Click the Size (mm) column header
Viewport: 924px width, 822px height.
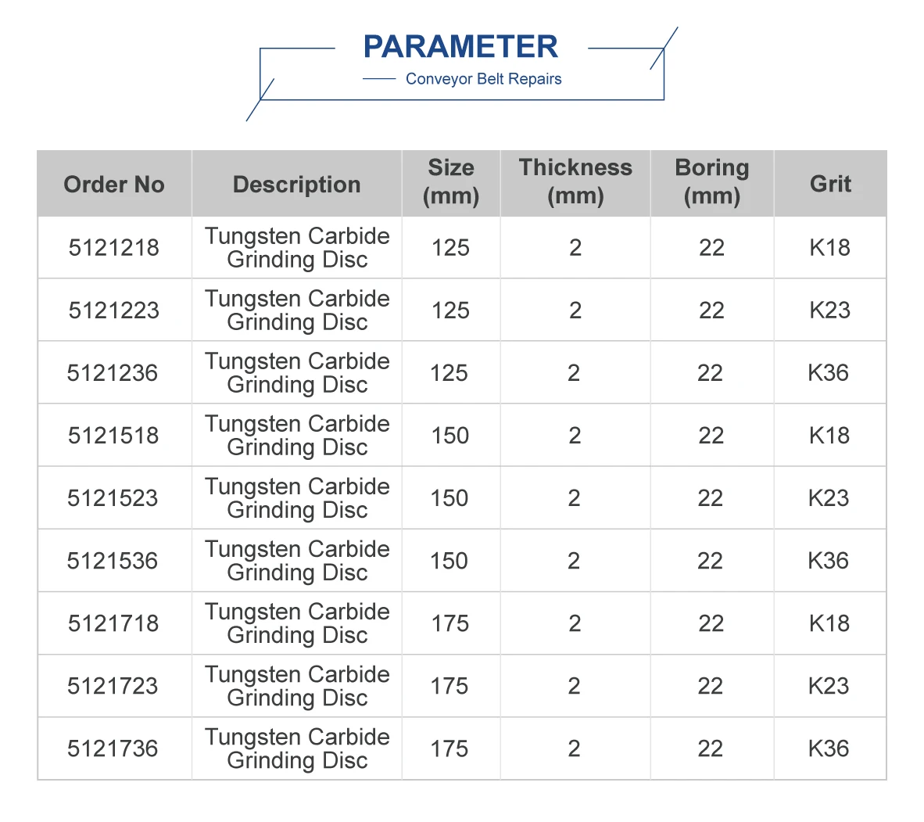451,181
